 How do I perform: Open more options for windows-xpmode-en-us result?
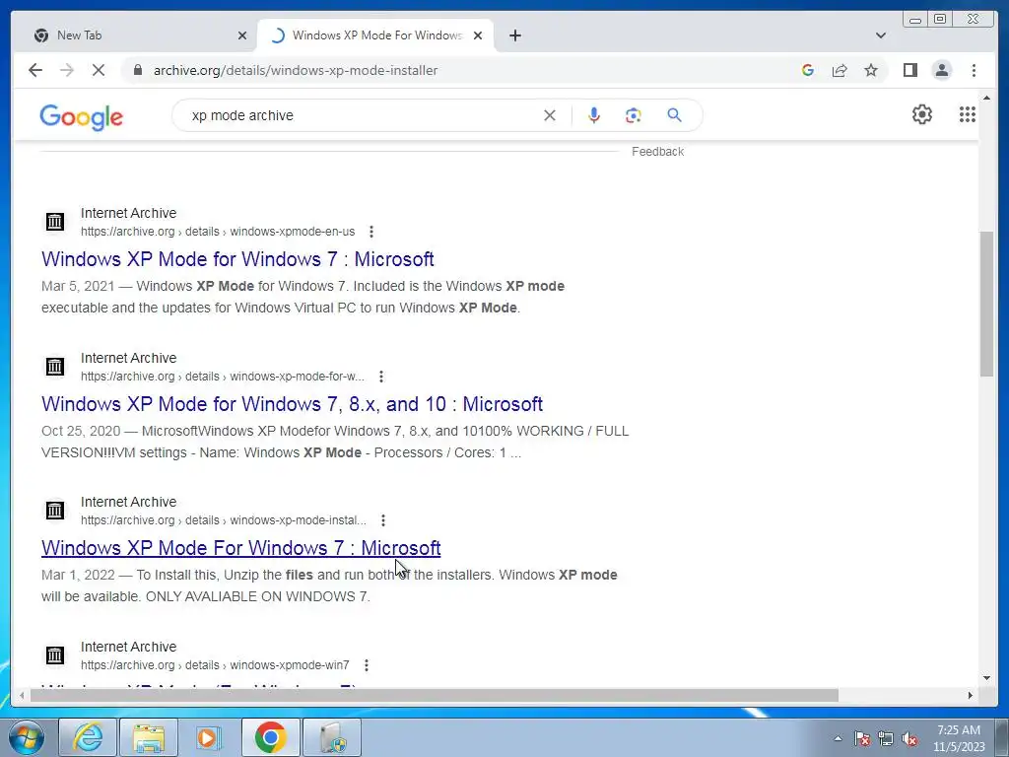pyautogui.click(x=370, y=231)
